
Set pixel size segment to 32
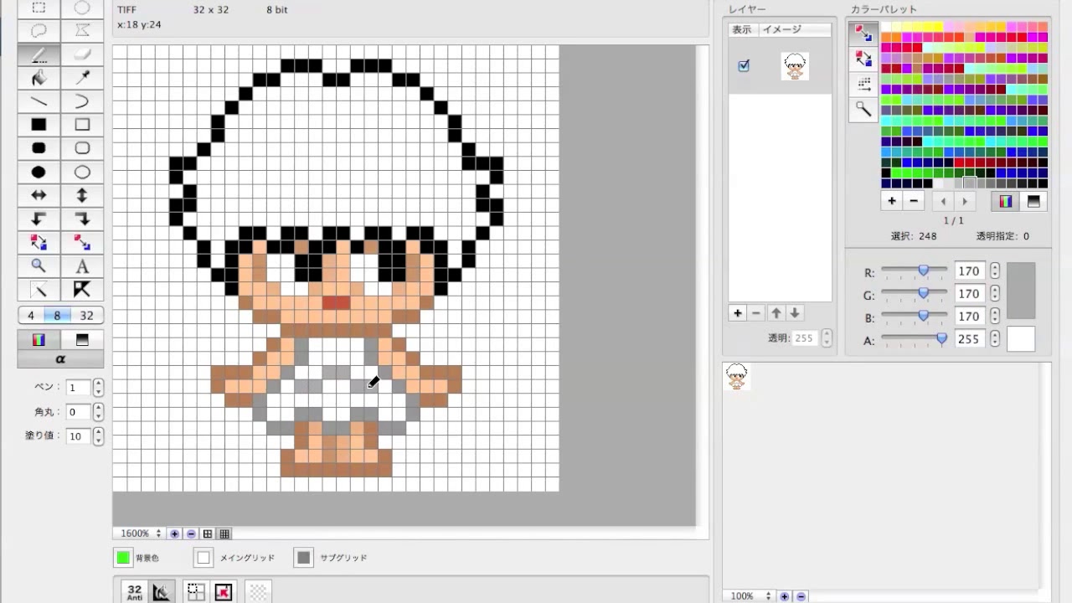click(87, 316)
